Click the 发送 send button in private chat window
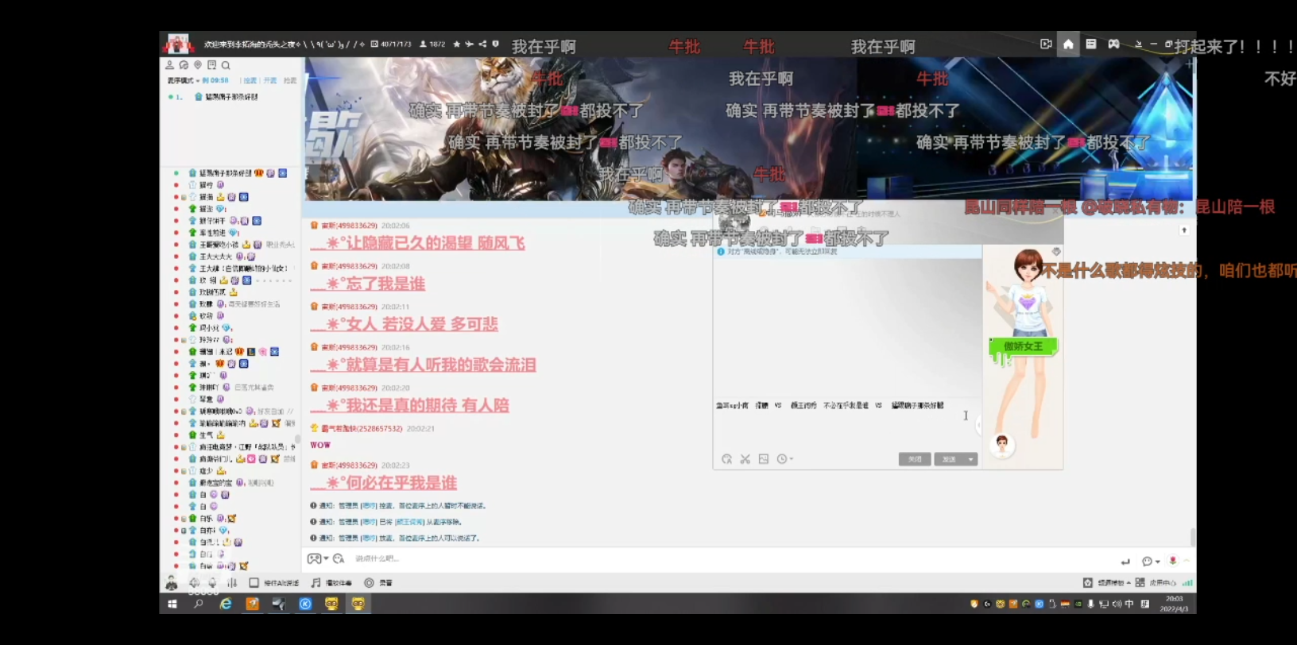 (x=949, y=459)
